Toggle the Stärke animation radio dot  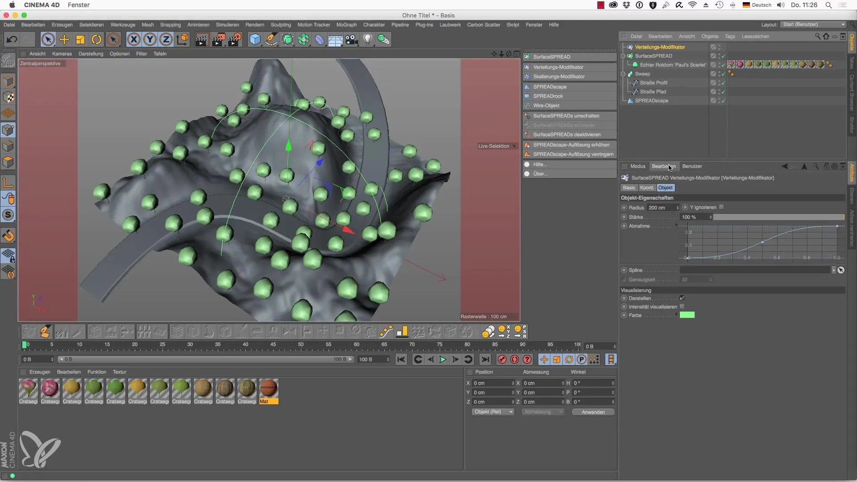pyautogui.click(x=624, y=217)
